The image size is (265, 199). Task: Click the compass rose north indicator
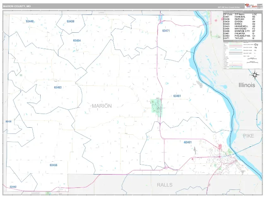coord(255,75)
